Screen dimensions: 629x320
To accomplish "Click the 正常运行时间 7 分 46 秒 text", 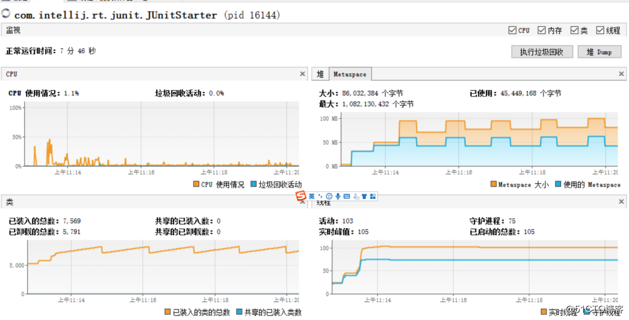I will coord(51,51).
